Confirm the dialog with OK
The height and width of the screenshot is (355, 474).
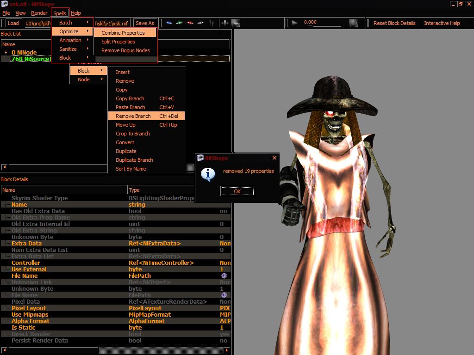[237, 191]
